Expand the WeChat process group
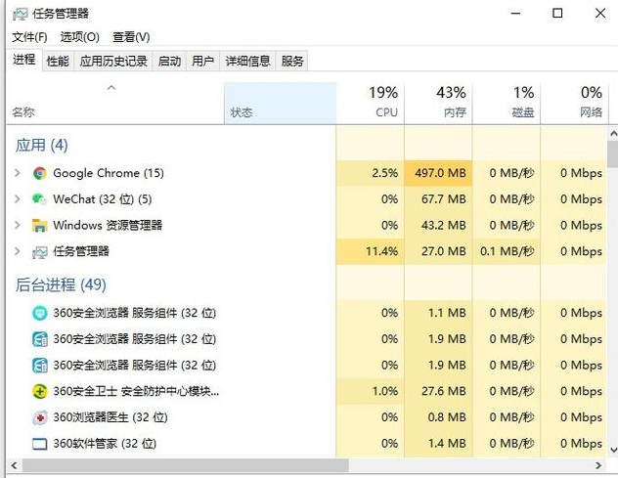618x478 pixels. (x=17, y=199)
